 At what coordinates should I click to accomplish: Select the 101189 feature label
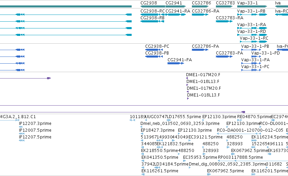pos(138,117)
